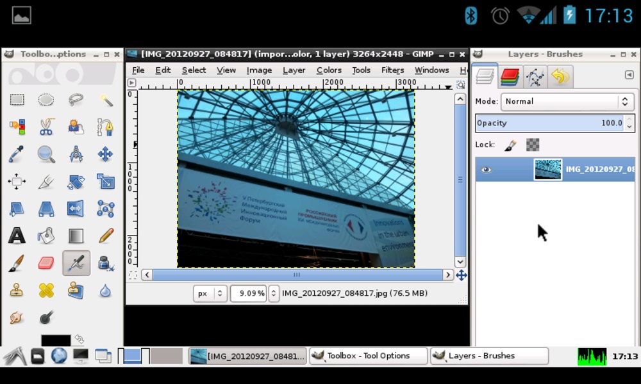Screen dimensions: 641x384
Task: Open the px unit dropdown
Action: tap(210, 293)
